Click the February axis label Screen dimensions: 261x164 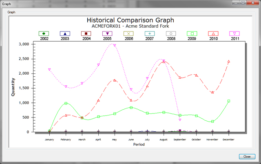pyautogui.click(x=66, y=140)
